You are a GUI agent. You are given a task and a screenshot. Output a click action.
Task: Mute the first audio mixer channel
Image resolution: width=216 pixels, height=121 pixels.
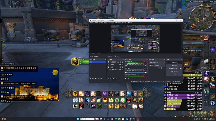coord(126,66)
